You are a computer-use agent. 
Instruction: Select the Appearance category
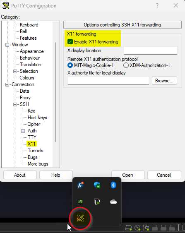31,51
